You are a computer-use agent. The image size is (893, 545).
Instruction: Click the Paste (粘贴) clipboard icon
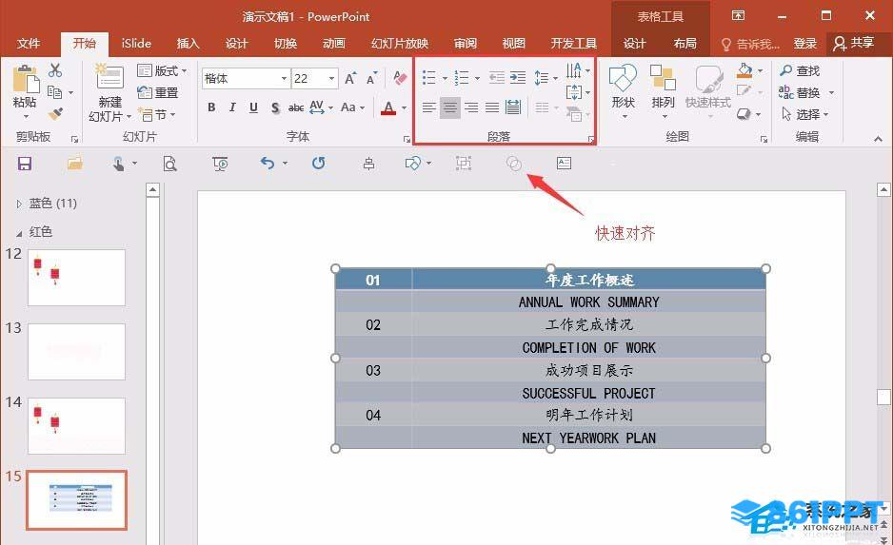(25, 79)
